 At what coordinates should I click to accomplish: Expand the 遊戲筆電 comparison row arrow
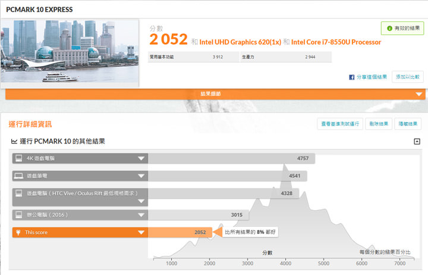pyautogui.click(x=141, y=176)
